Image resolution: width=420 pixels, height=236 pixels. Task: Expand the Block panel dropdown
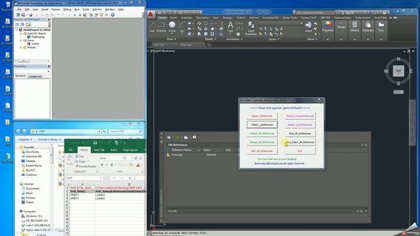pos(312,39)
